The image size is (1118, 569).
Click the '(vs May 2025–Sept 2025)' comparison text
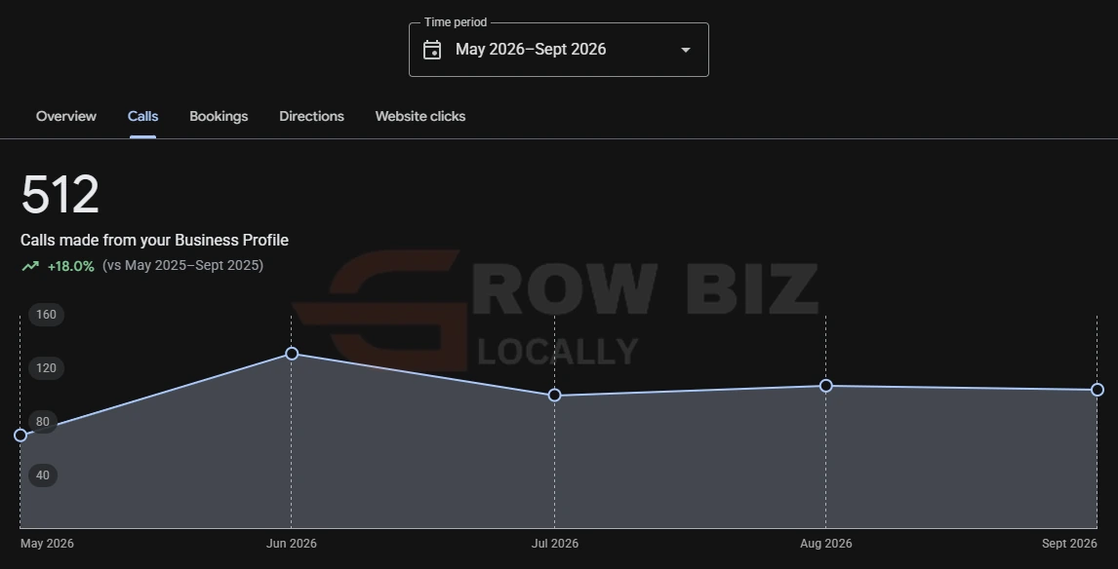(x=182, y=266)
